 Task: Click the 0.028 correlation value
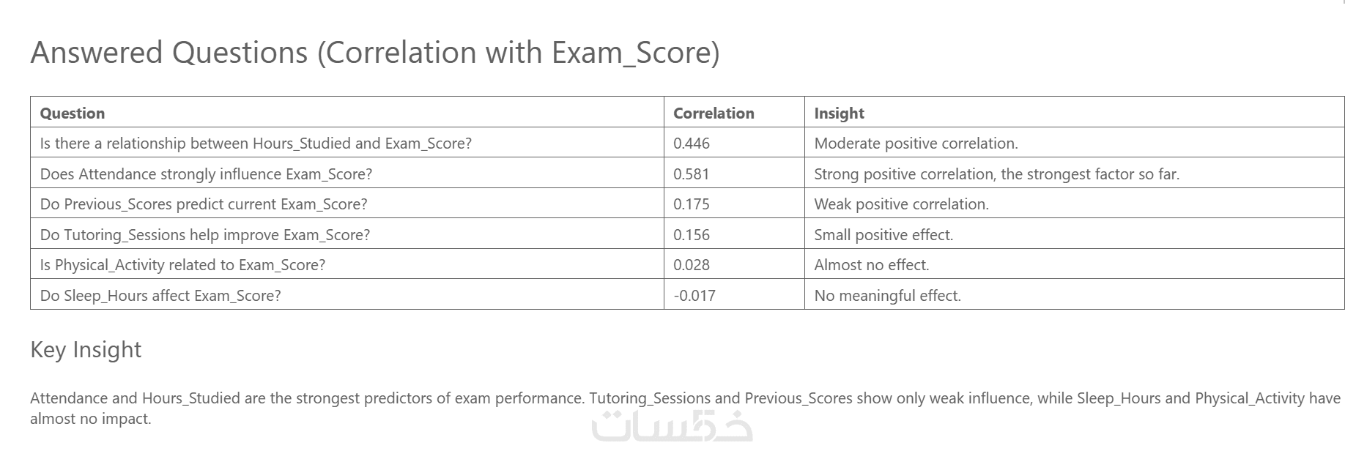pos(692,265)
